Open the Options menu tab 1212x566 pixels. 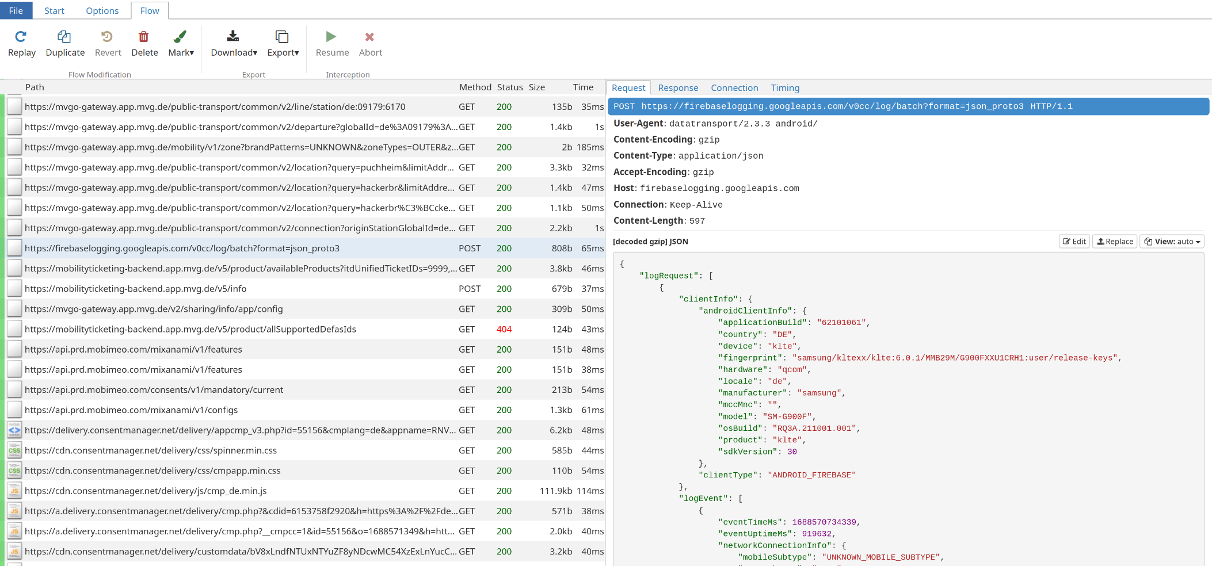[102, 10]
